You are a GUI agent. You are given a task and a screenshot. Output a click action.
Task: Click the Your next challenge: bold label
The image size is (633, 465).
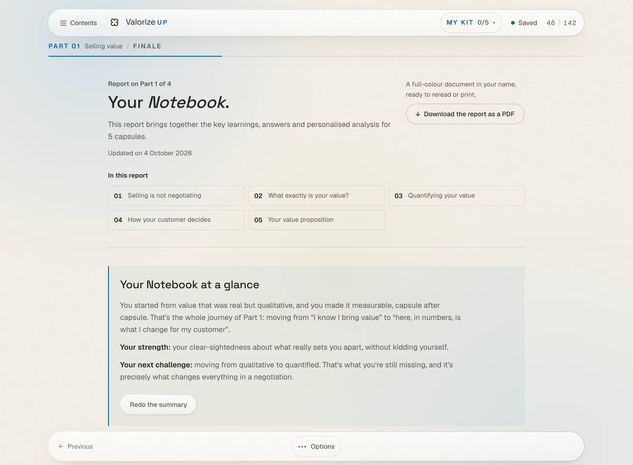(156, 365)
